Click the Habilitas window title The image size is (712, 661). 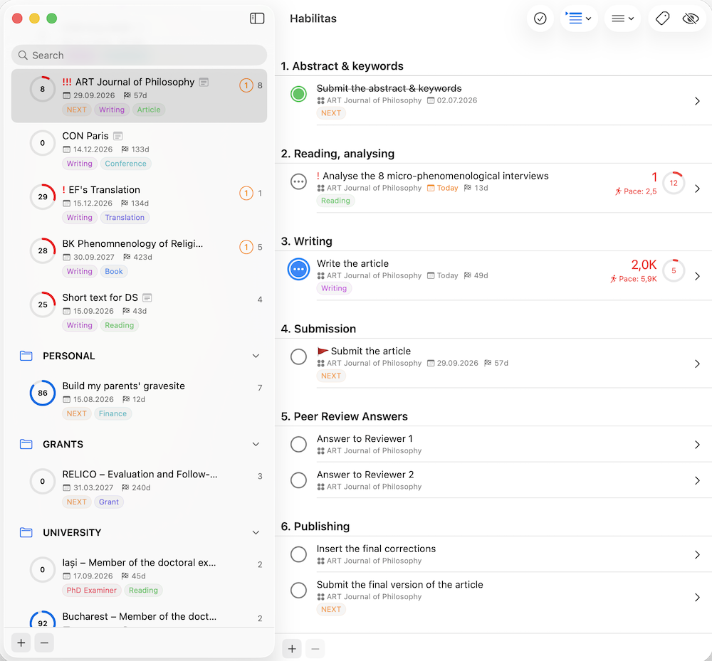coord(313,18)
